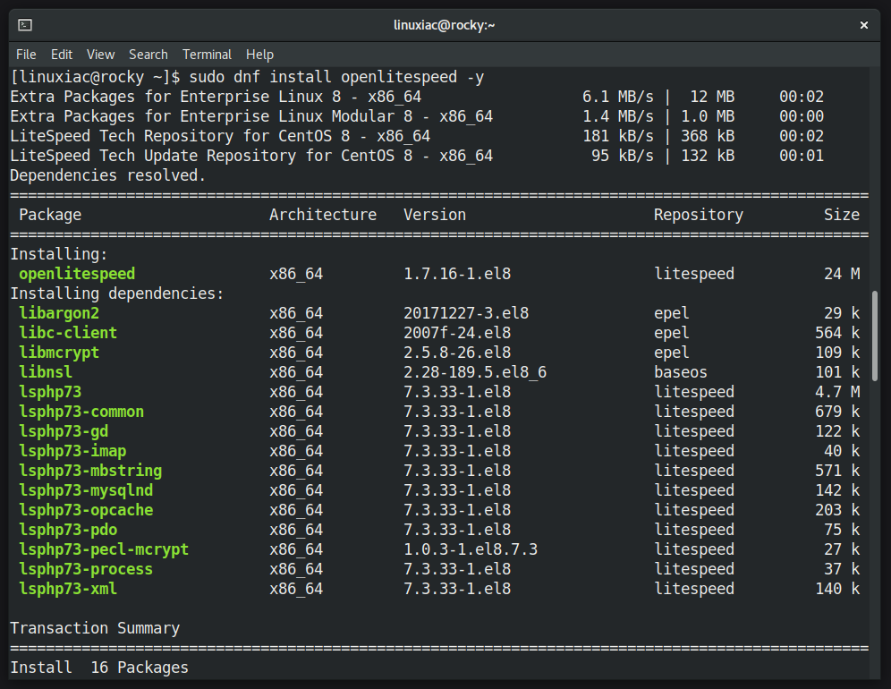Click the Install 16 Packages line
The image size is (891, 689).
point(99,668)
